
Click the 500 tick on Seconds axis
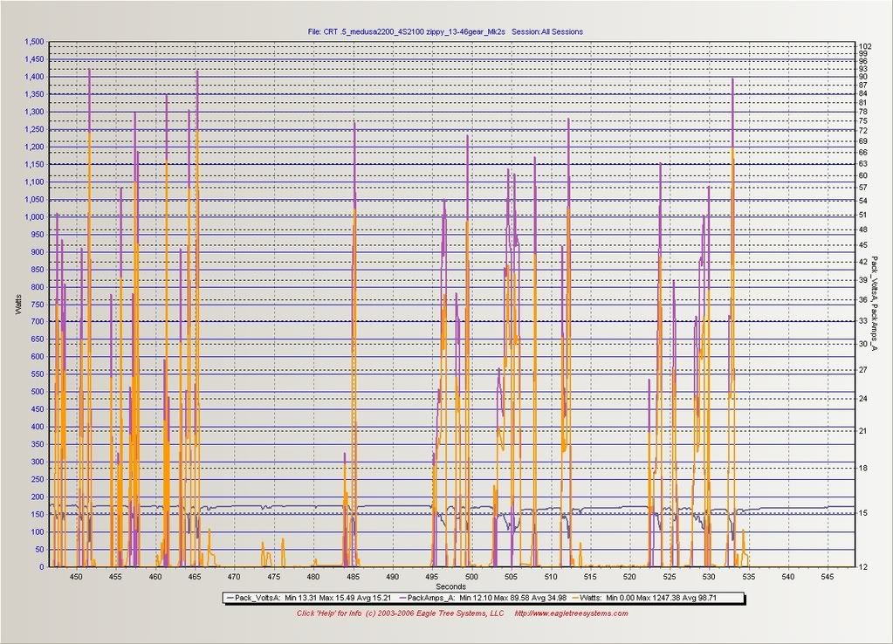(x=471, y=577)
